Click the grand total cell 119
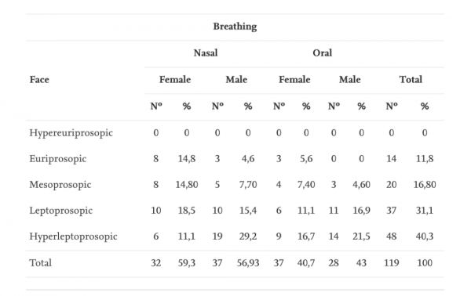 (x=392, y=263)
